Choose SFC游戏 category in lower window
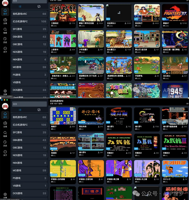The height and width of the screenshot is (200, 189). tap(29, 133)
